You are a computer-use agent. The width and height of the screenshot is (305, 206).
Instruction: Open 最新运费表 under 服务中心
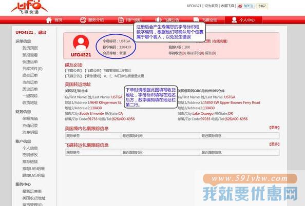tap(32, 191)
